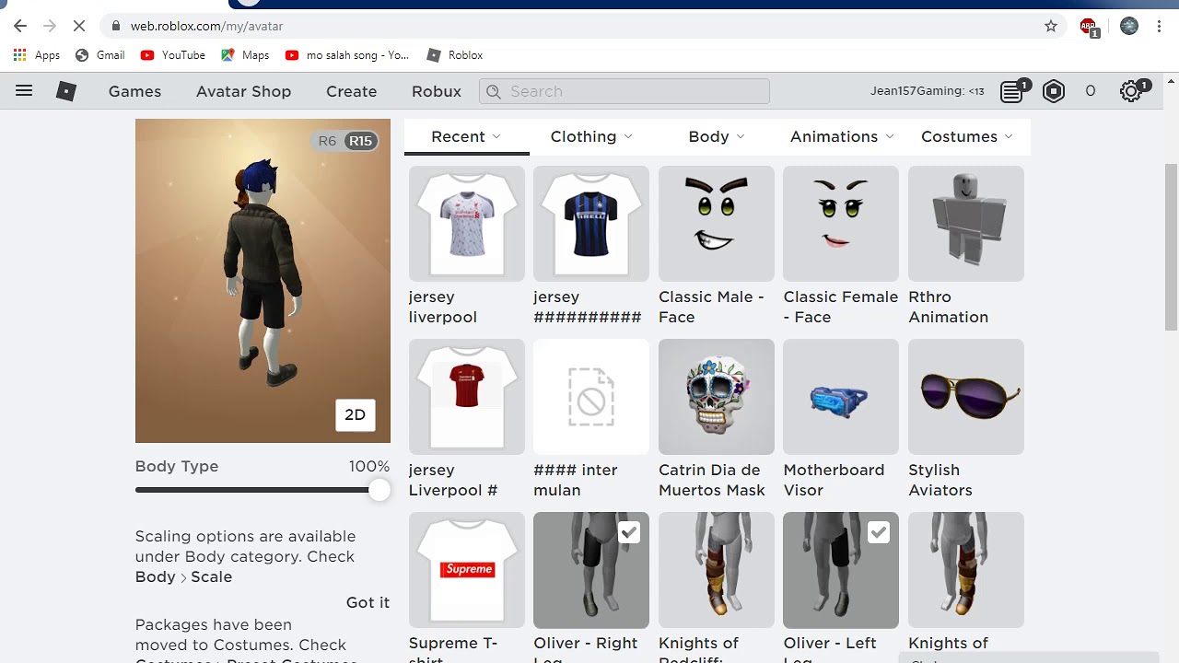
Task: Open the Games menu item
Action: point(134,91)
